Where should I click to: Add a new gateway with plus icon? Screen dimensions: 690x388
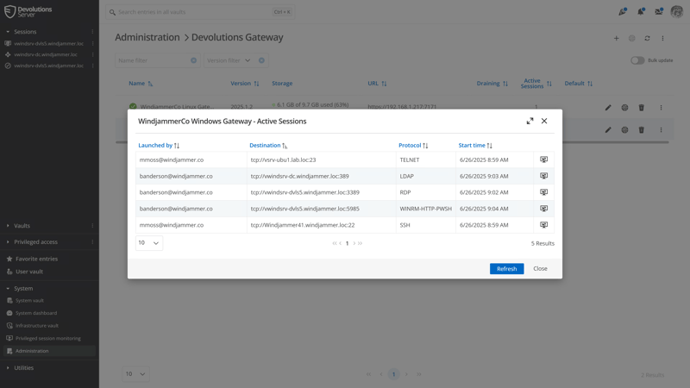coord(616,38)
